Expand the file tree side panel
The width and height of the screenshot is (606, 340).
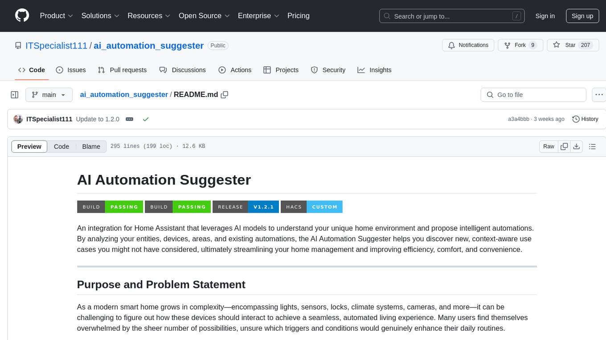[15, 95]
